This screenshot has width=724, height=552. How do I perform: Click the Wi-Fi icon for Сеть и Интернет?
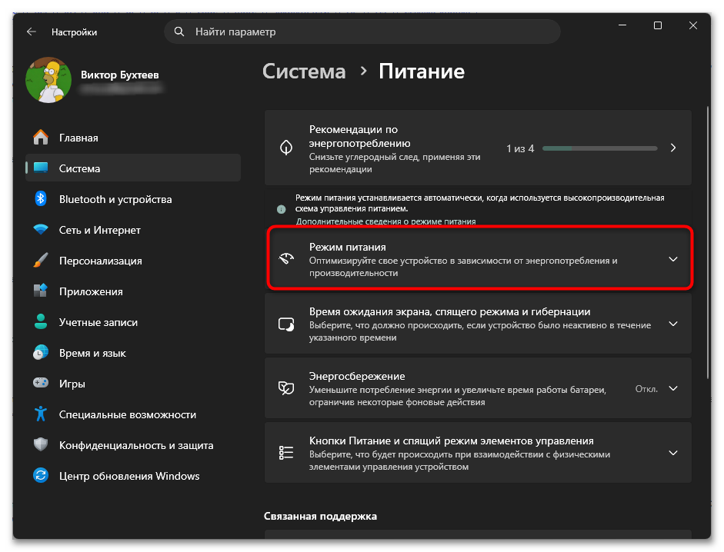41,229
